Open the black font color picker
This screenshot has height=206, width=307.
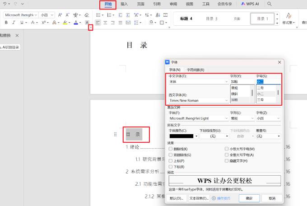[x=196, y=136]
